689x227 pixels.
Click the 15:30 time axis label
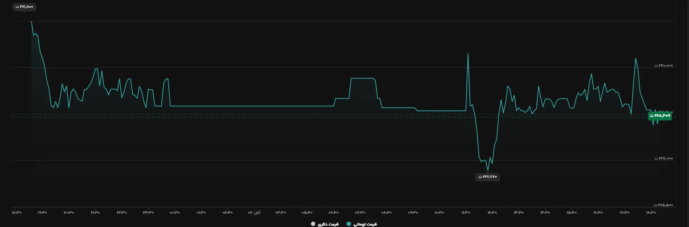(572, 213)
